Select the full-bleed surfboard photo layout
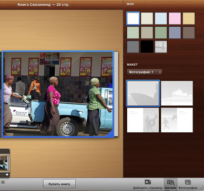Viewport: 204px width, 191px height. 143,93
